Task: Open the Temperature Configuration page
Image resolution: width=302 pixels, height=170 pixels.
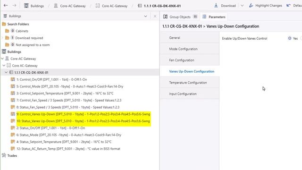Action: (190, 83)
